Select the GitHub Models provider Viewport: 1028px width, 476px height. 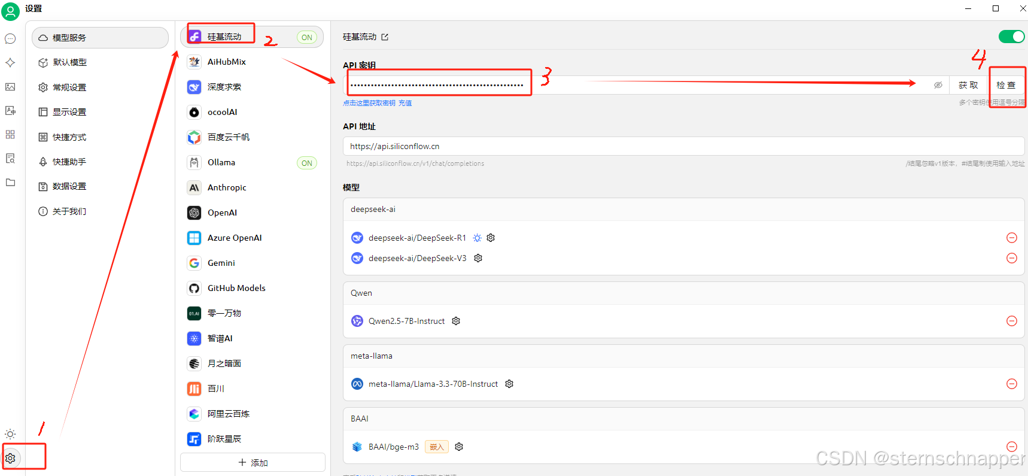[x=252, y=288]
